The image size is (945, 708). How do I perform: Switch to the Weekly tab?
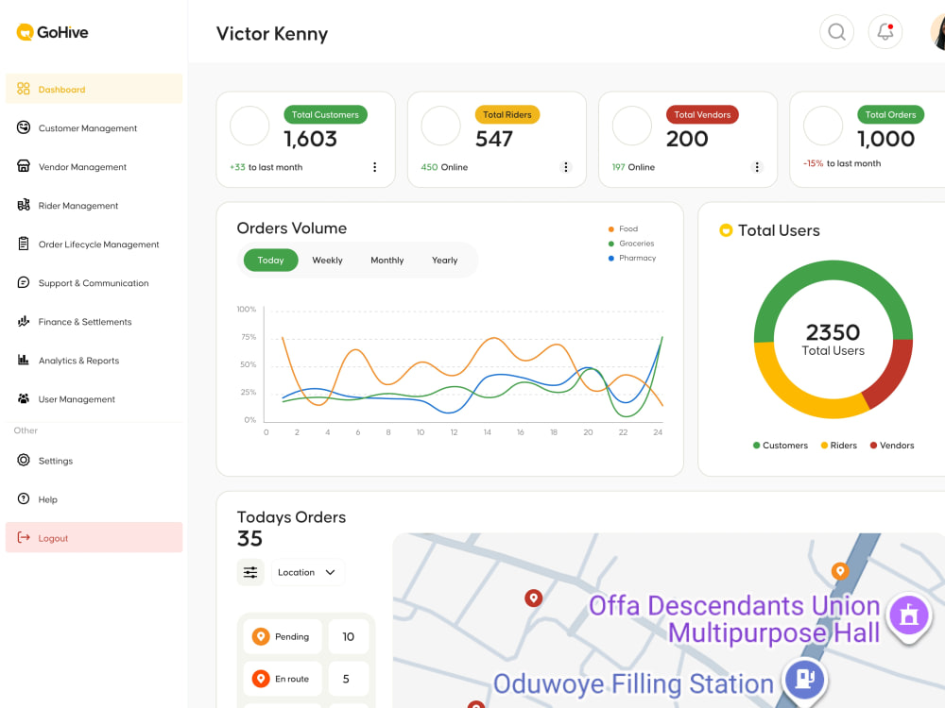coord(327,261)
